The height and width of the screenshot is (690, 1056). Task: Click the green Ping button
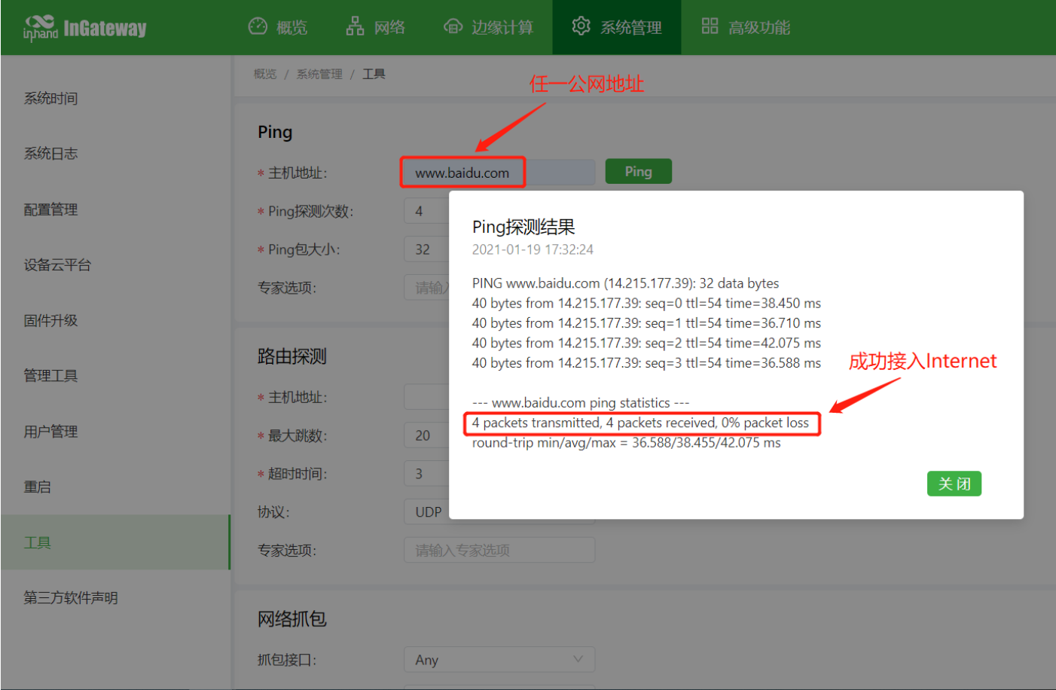click(x=638, y=172)
